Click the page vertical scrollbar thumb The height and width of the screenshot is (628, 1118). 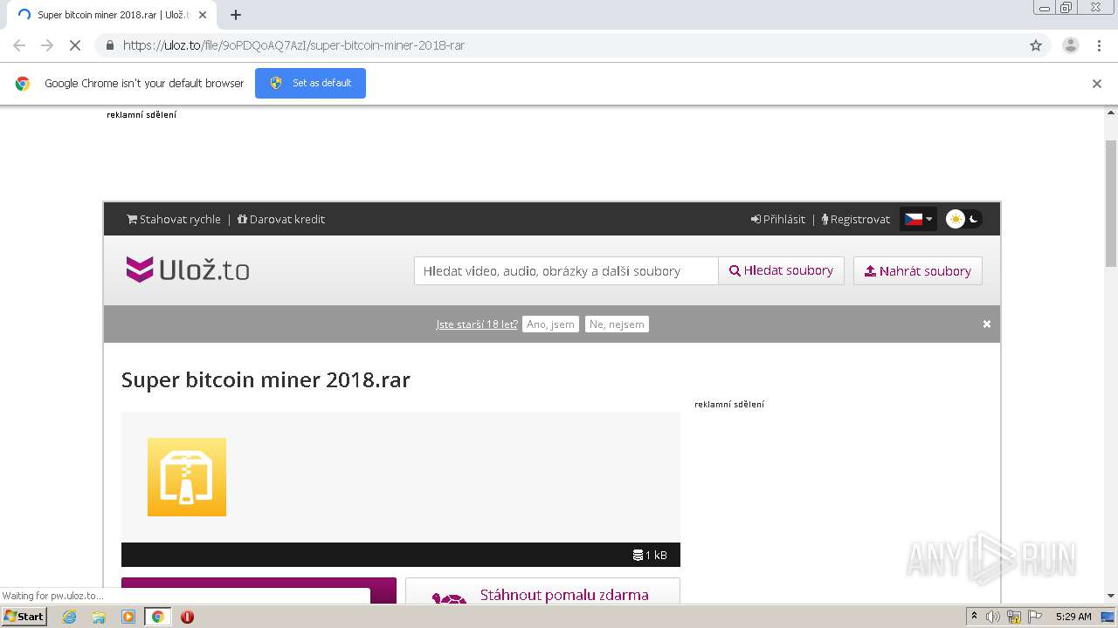pos(1111,202)
